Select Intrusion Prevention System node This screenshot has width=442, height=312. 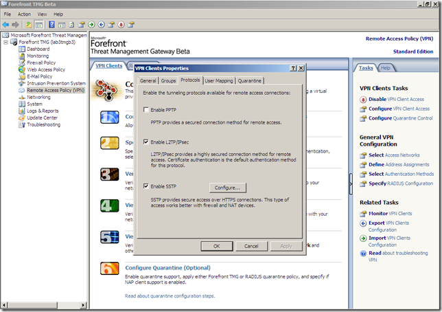click(x=56, y=83)
